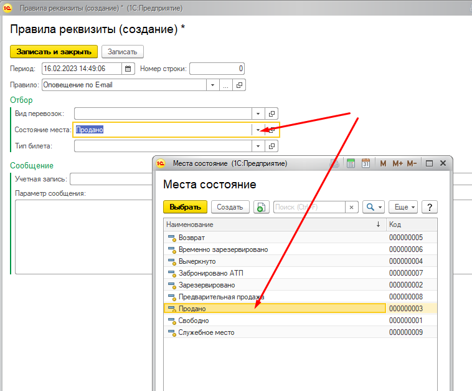This screenshot has height=391, width=472.
Task: Expand the Правило dropdown list
Action: point(212,85)
